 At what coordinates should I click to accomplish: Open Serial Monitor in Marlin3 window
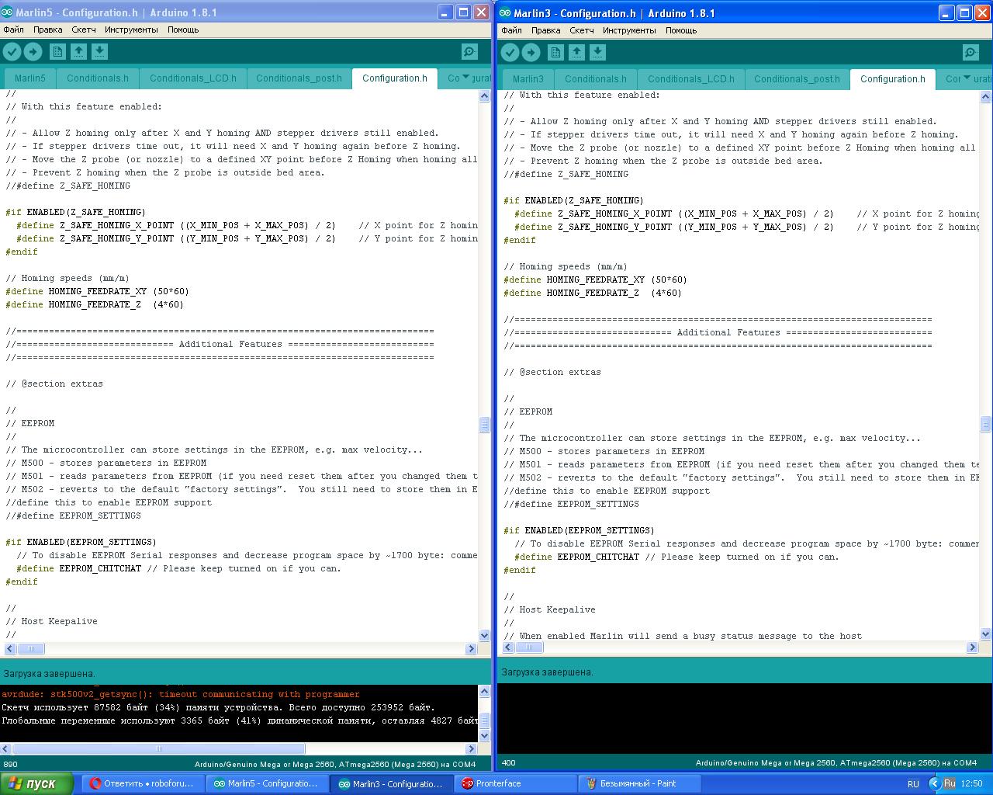[x=971, y=53]
